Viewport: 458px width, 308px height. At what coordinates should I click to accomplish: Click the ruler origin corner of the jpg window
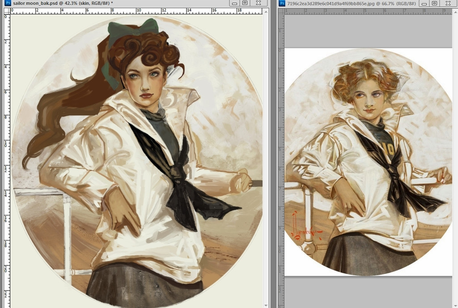(281, 11)
